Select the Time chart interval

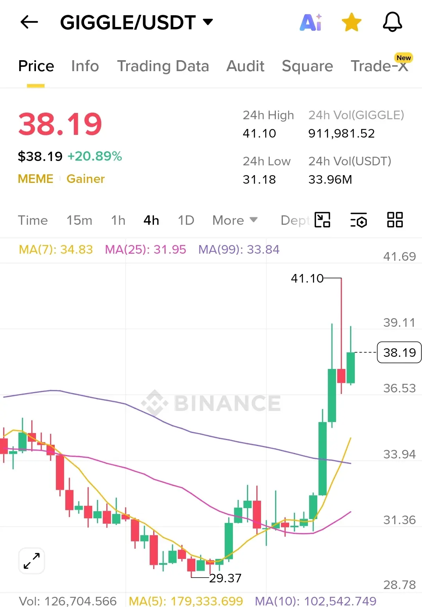coord(33,220)
